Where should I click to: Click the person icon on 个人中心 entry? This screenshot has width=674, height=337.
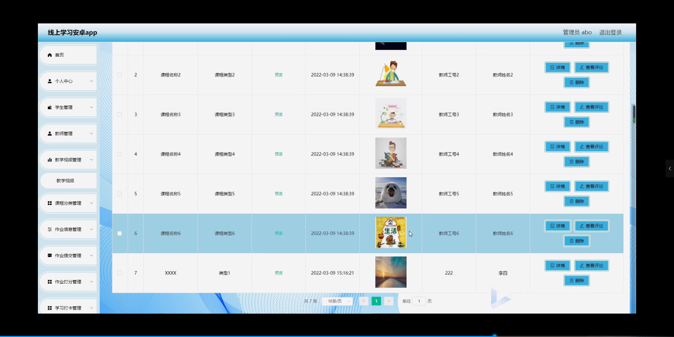(x=49, y=81)
